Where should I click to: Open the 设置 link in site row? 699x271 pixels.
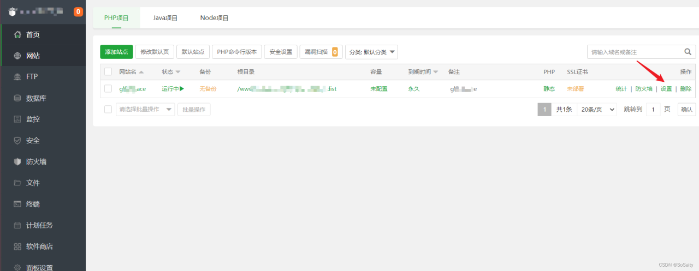tap(666, 88)
